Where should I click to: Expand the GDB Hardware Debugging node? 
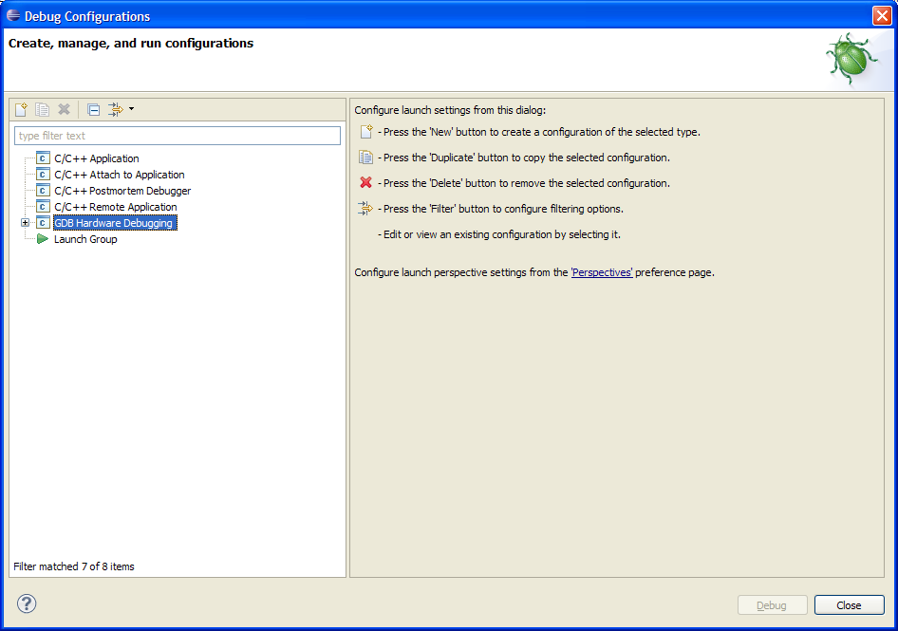point(25,223)
